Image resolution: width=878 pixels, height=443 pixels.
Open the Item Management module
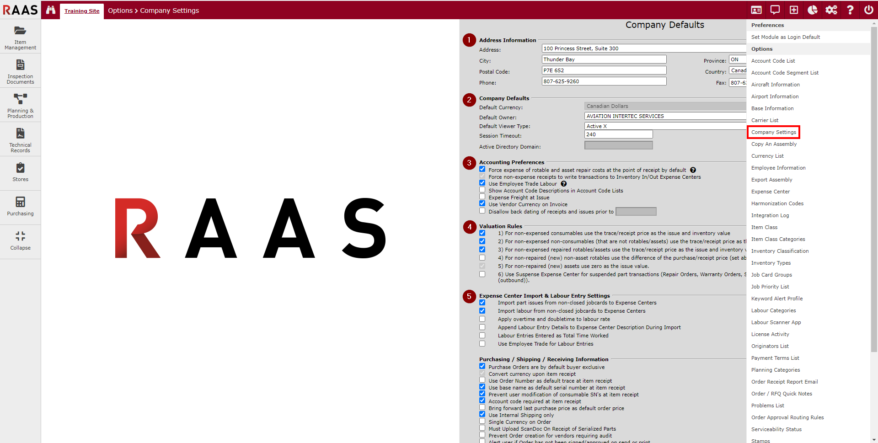click(x=20, y=37)
